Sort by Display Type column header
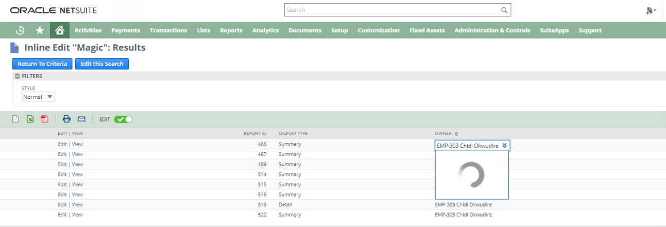The width and height of the screenshot is (666, 227). tap(293, 134)
